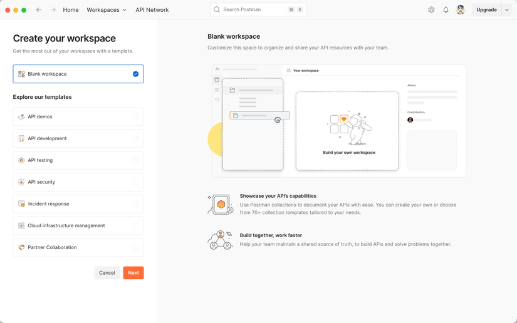Expand the Workspaces dropdown

tap(107, 10)
